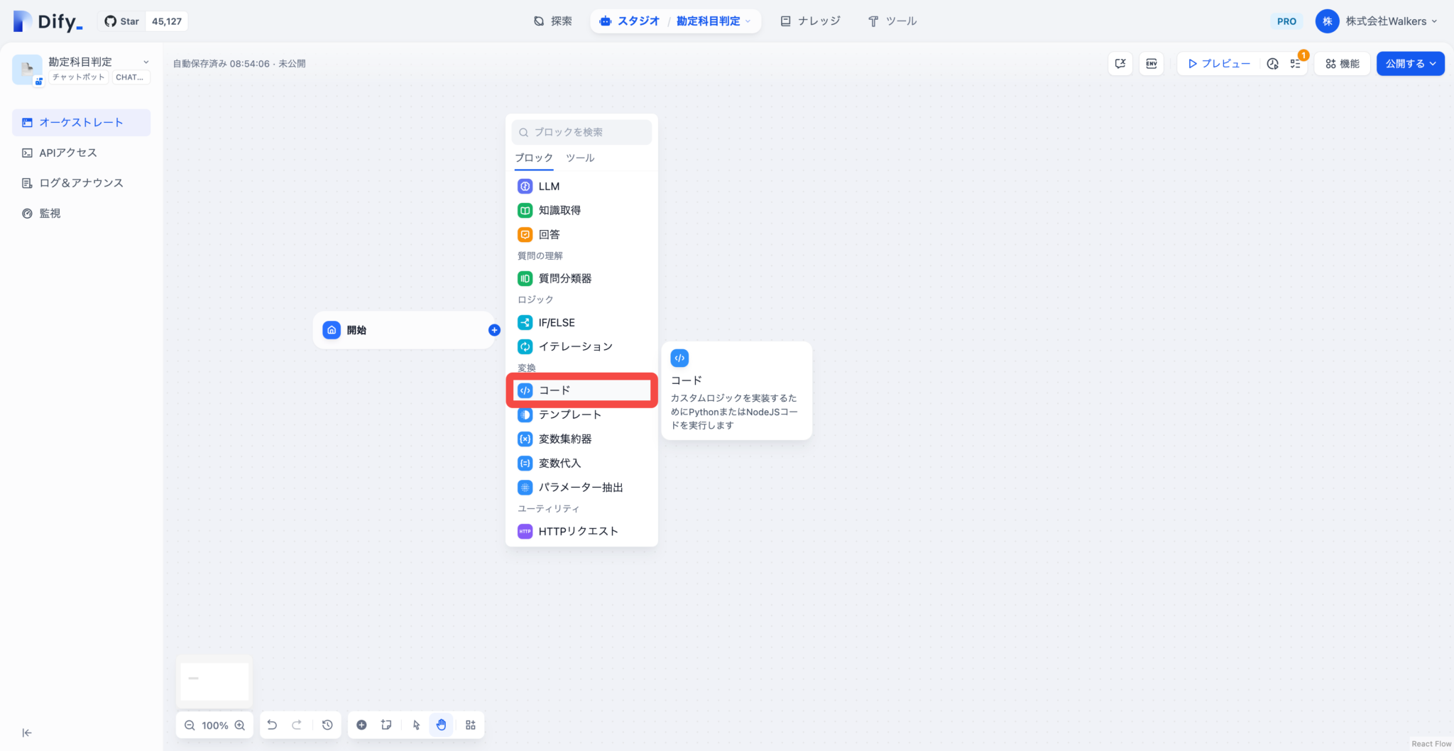Screen dimensions: 1454x751
Task: Switch to the ツール tab in block picker
Action: [580, 158]
